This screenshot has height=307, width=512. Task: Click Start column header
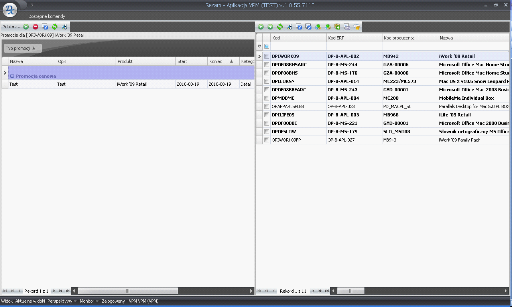point(192,61)
